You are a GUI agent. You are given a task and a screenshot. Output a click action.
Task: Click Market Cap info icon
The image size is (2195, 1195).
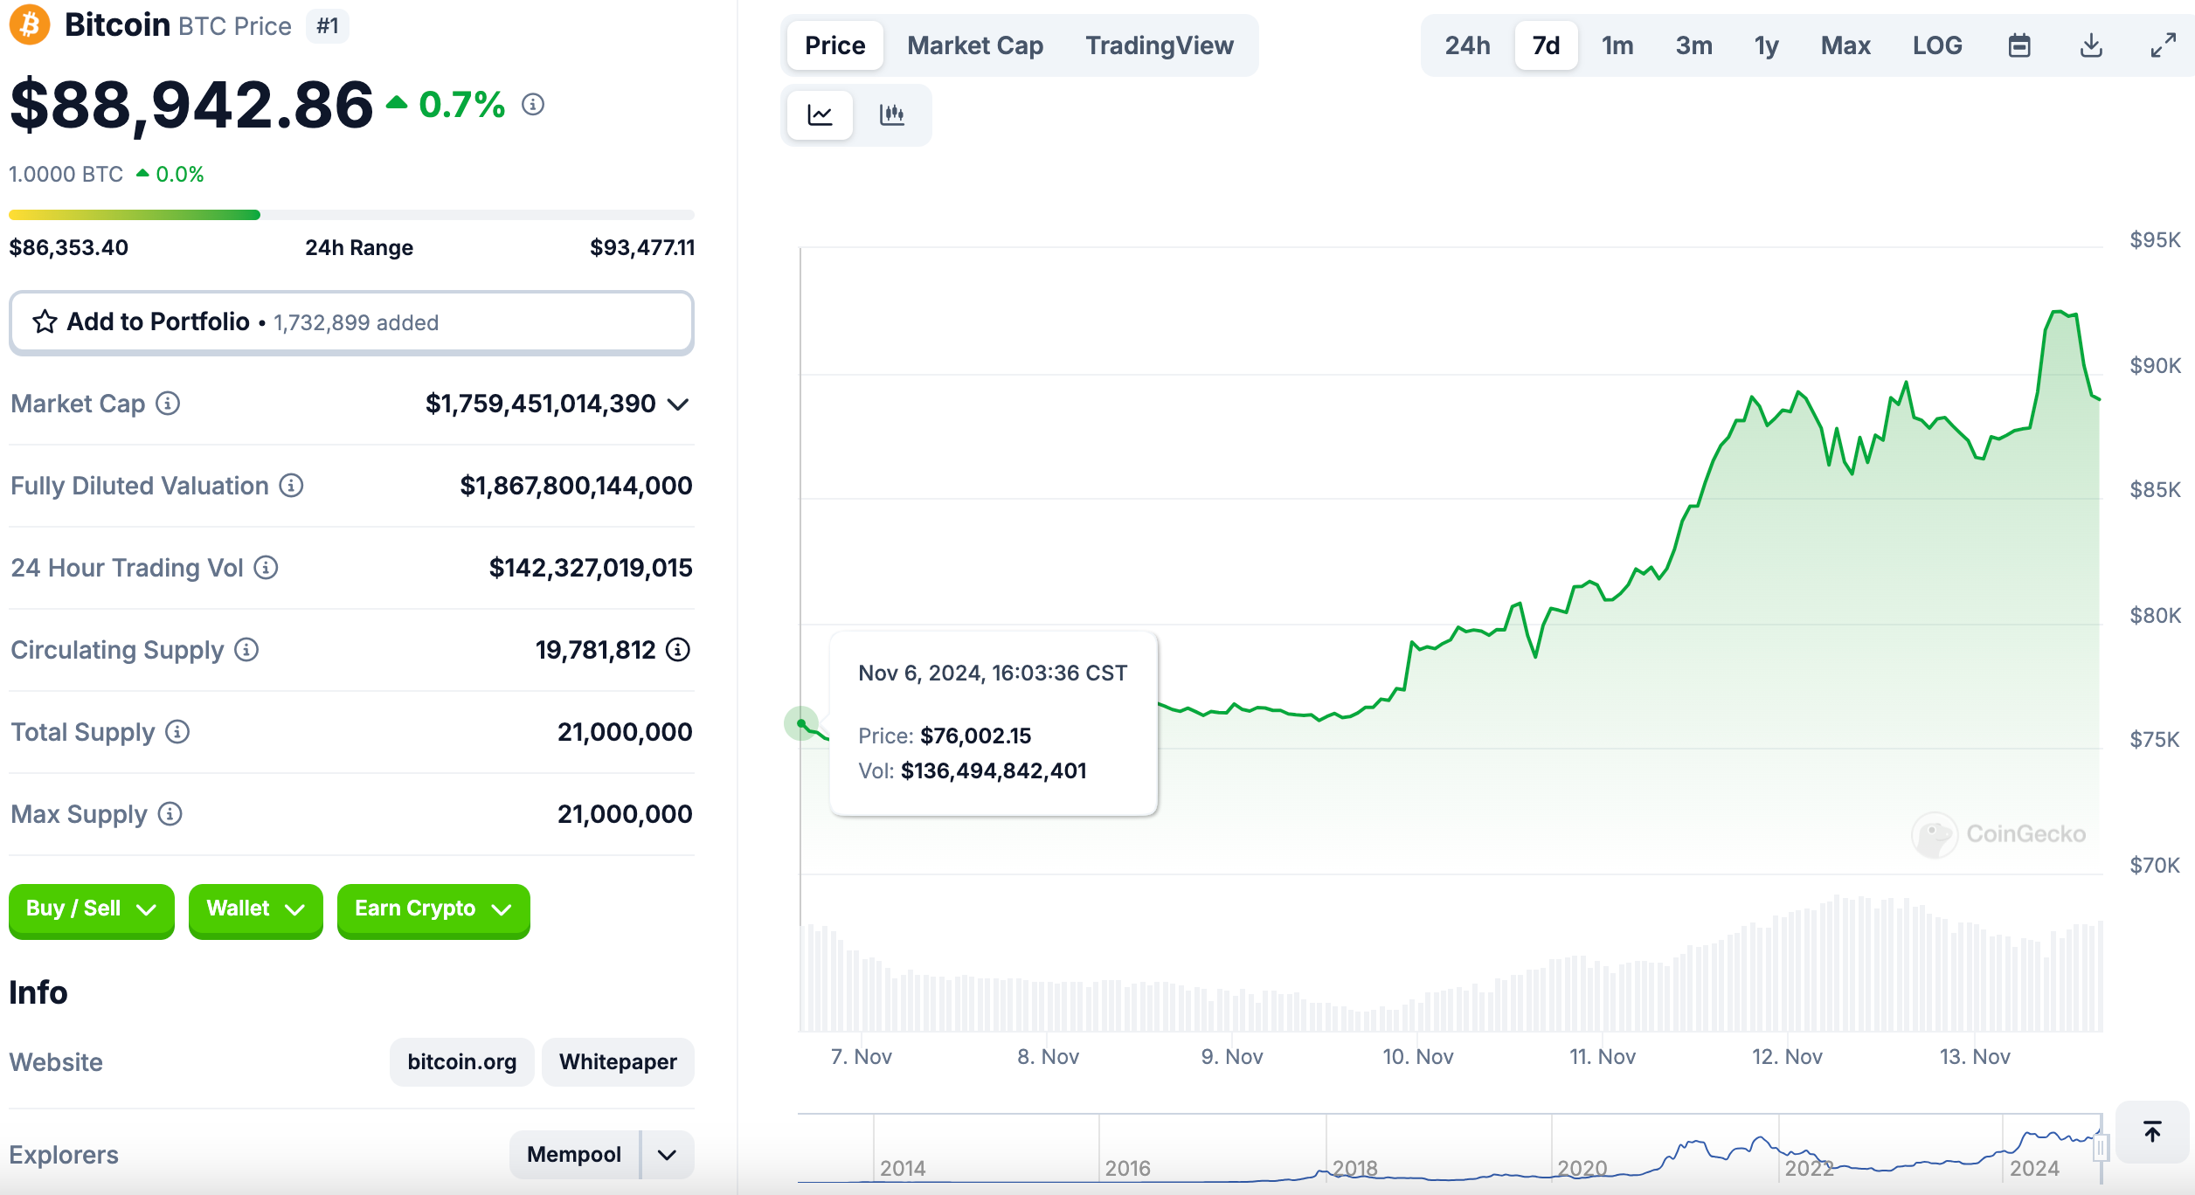click(168, 404)
